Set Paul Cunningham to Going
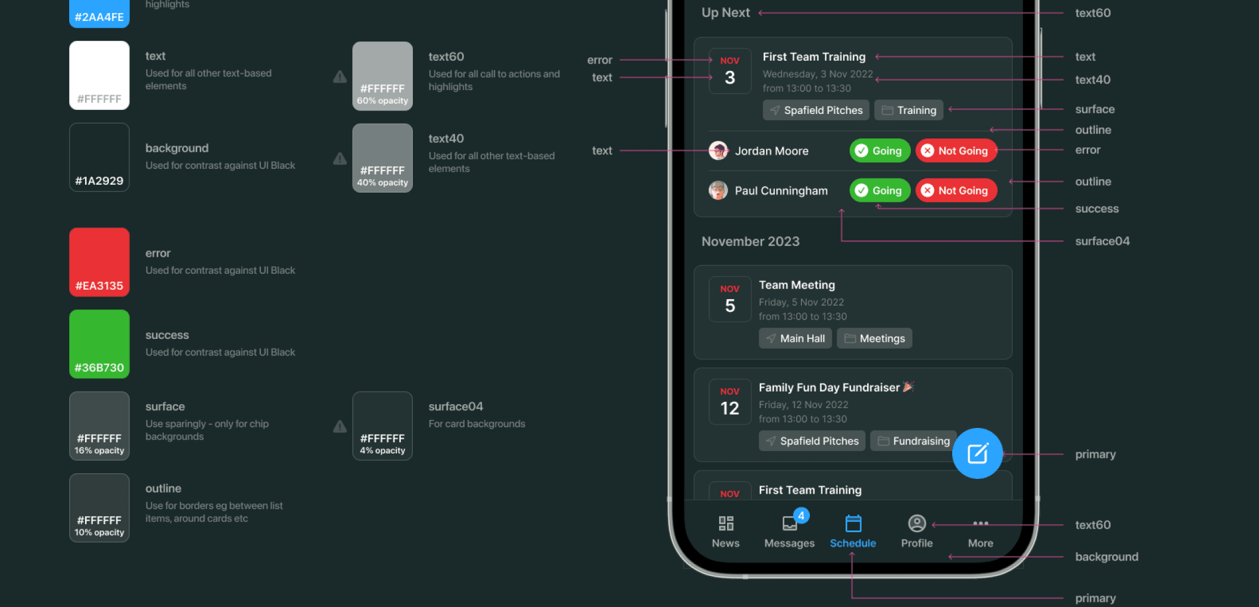This screenshot has width=1259, height=607. [x=880, y=190]
